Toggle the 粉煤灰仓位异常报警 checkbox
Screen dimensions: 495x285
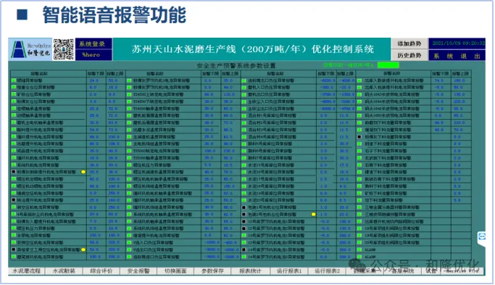14,102
